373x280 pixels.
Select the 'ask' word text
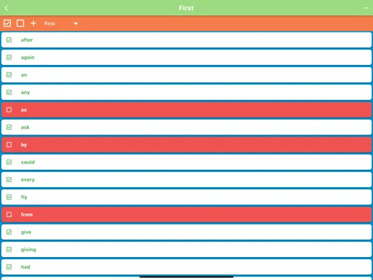25,127
